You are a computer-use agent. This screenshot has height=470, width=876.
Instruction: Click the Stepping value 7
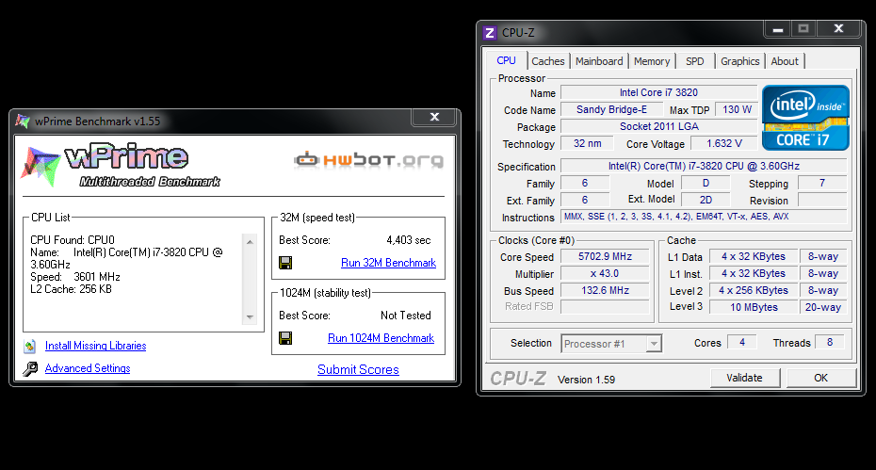(x=822, y=183)
